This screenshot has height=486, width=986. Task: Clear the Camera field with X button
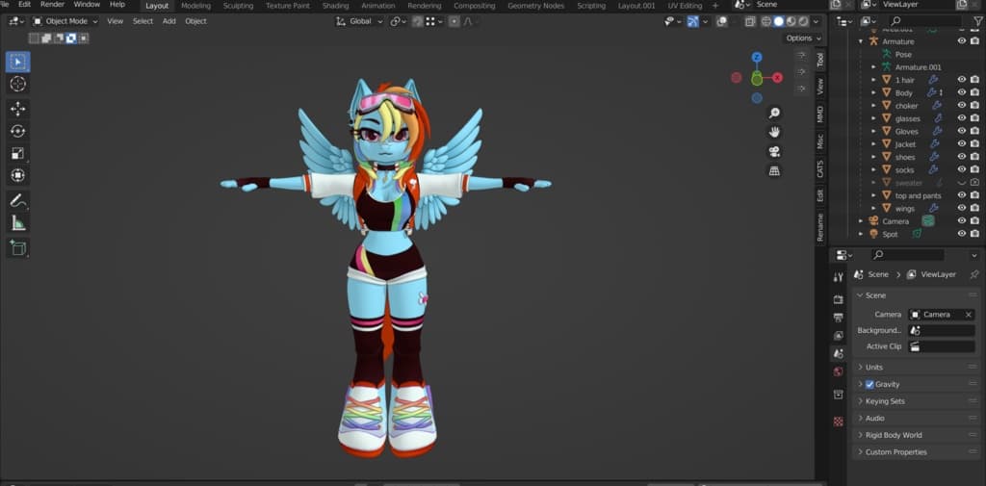pos(968,315)
